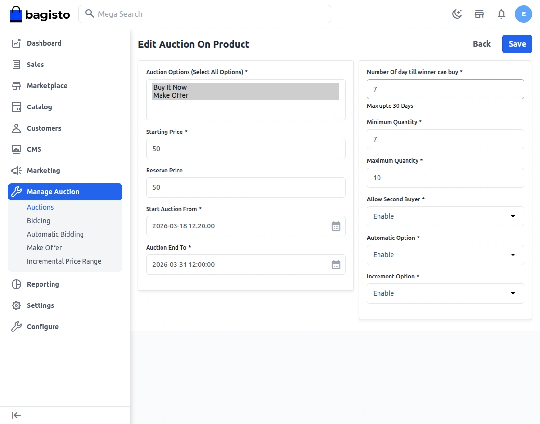Click the bagisto logo
The image size is (540, 424).
(40, 14)
